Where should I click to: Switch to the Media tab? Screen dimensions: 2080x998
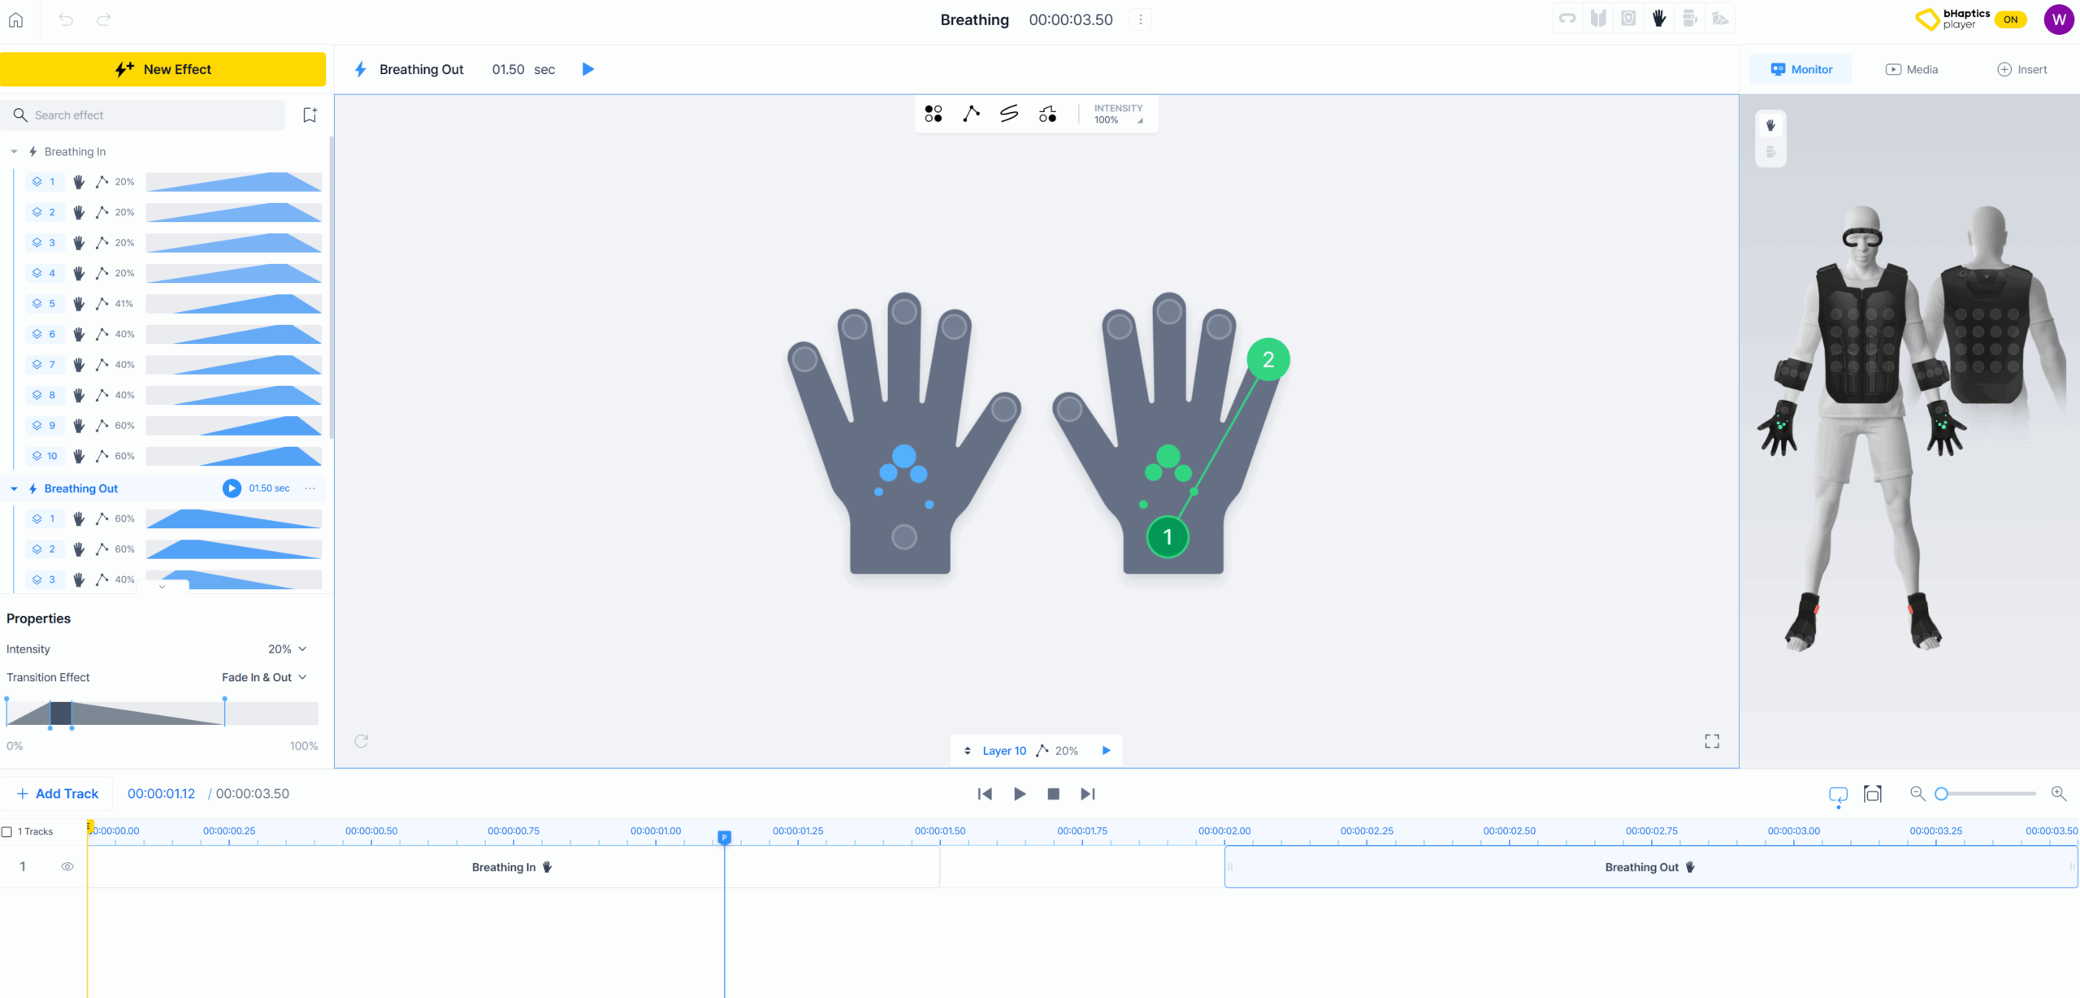pos(1911,69)
